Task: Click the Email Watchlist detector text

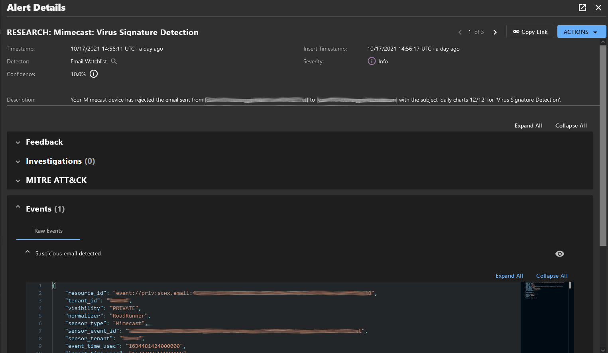Action: pos(89,61)
